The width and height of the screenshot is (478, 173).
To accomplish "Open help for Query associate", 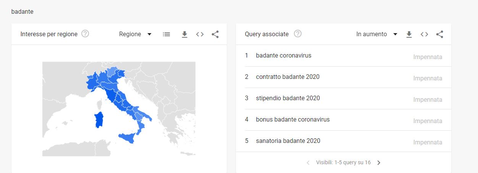I will pyautogui.click(x=298, y=34).
